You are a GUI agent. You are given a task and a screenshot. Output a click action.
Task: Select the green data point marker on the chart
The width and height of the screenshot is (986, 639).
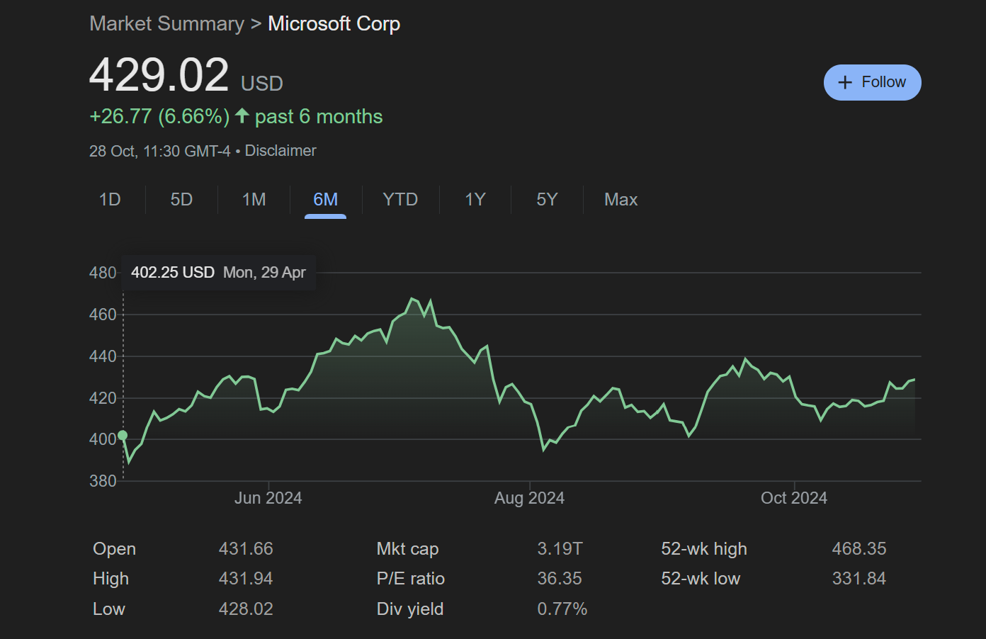tap(123, 436)
